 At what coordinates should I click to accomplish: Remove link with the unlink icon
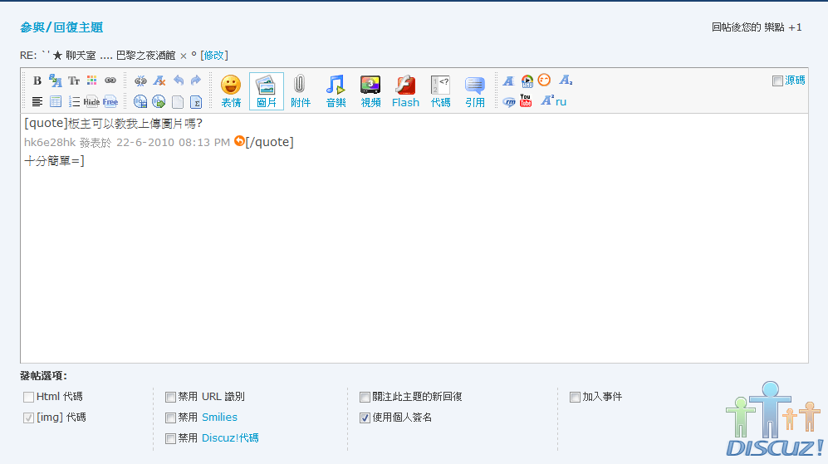pyautogui.click(x=140, y=81)
